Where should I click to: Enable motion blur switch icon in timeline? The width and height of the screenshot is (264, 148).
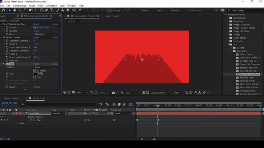(124, 104)
